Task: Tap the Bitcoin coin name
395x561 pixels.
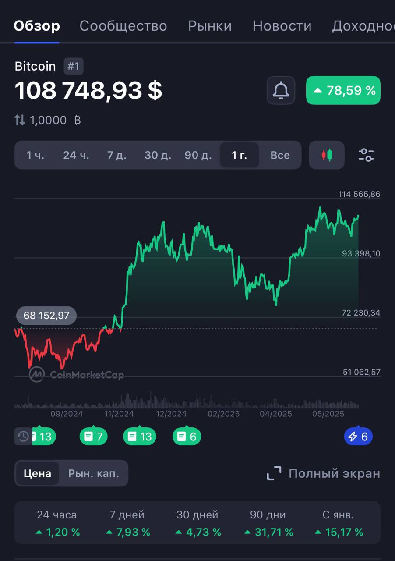Action: (35, 66)
